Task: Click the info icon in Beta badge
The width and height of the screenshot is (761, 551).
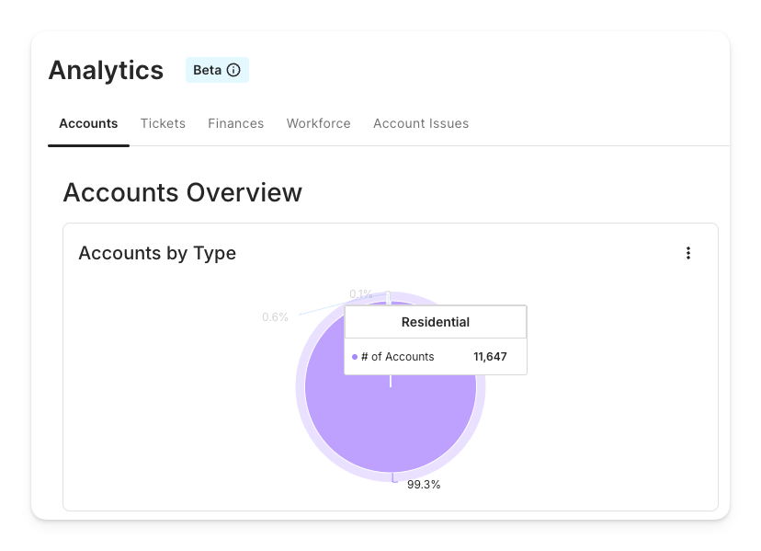Action: pos(233,70)
